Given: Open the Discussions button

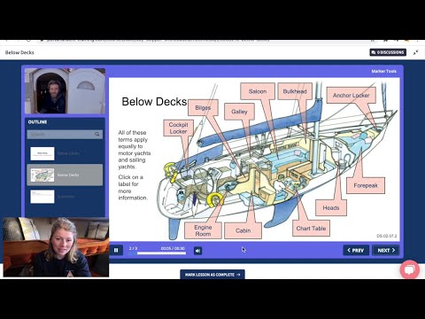Looking at the screenshot, I should 388,52.
